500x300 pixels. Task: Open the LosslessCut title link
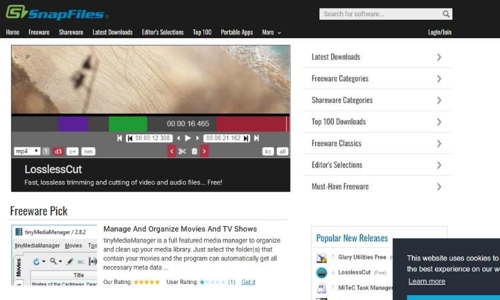pyautogui.click(x=53, y=169)
